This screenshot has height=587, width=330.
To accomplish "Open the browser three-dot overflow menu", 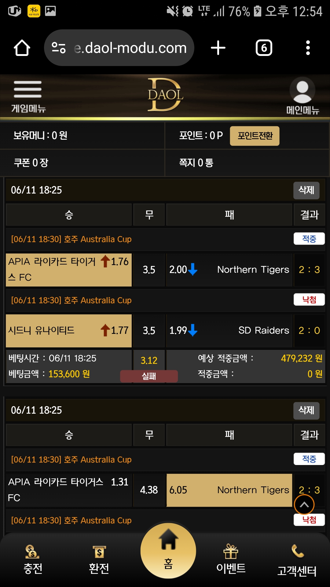I will tap(308, 48).
